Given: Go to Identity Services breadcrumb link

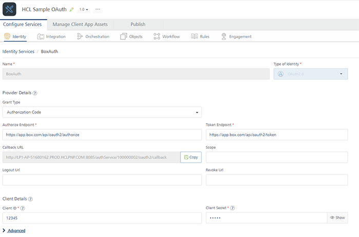Looking at the screenshot, I should point(18,52).
